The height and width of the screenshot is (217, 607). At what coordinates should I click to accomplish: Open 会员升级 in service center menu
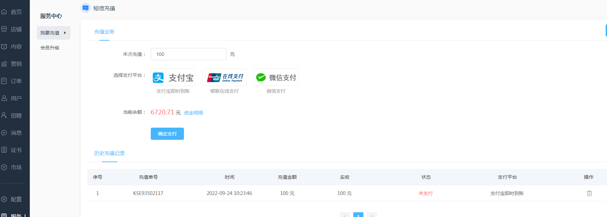point(50,48)
